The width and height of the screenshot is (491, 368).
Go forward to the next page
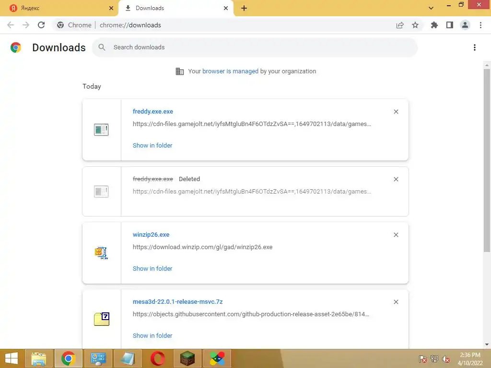pos(26,25)
